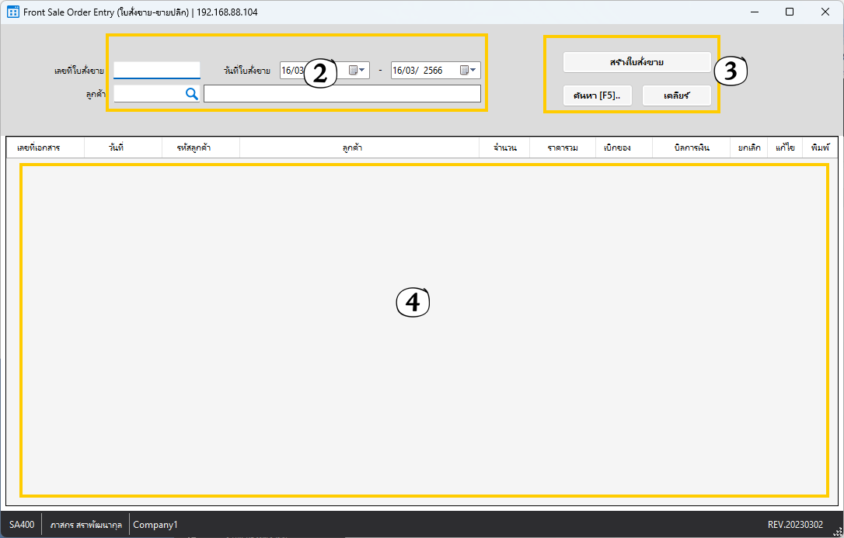Open the start date calendar picker

pos(357,71)
